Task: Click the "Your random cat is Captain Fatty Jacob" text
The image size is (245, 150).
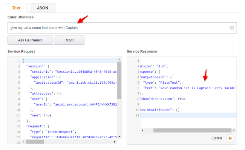Action: point(197,88)
